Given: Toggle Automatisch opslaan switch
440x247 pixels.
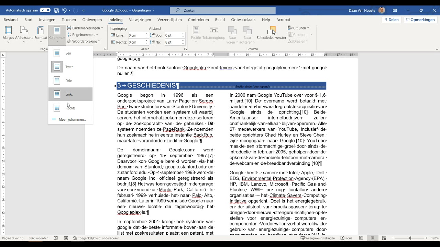Looking at the screenshot, I should tap(45, 10).
